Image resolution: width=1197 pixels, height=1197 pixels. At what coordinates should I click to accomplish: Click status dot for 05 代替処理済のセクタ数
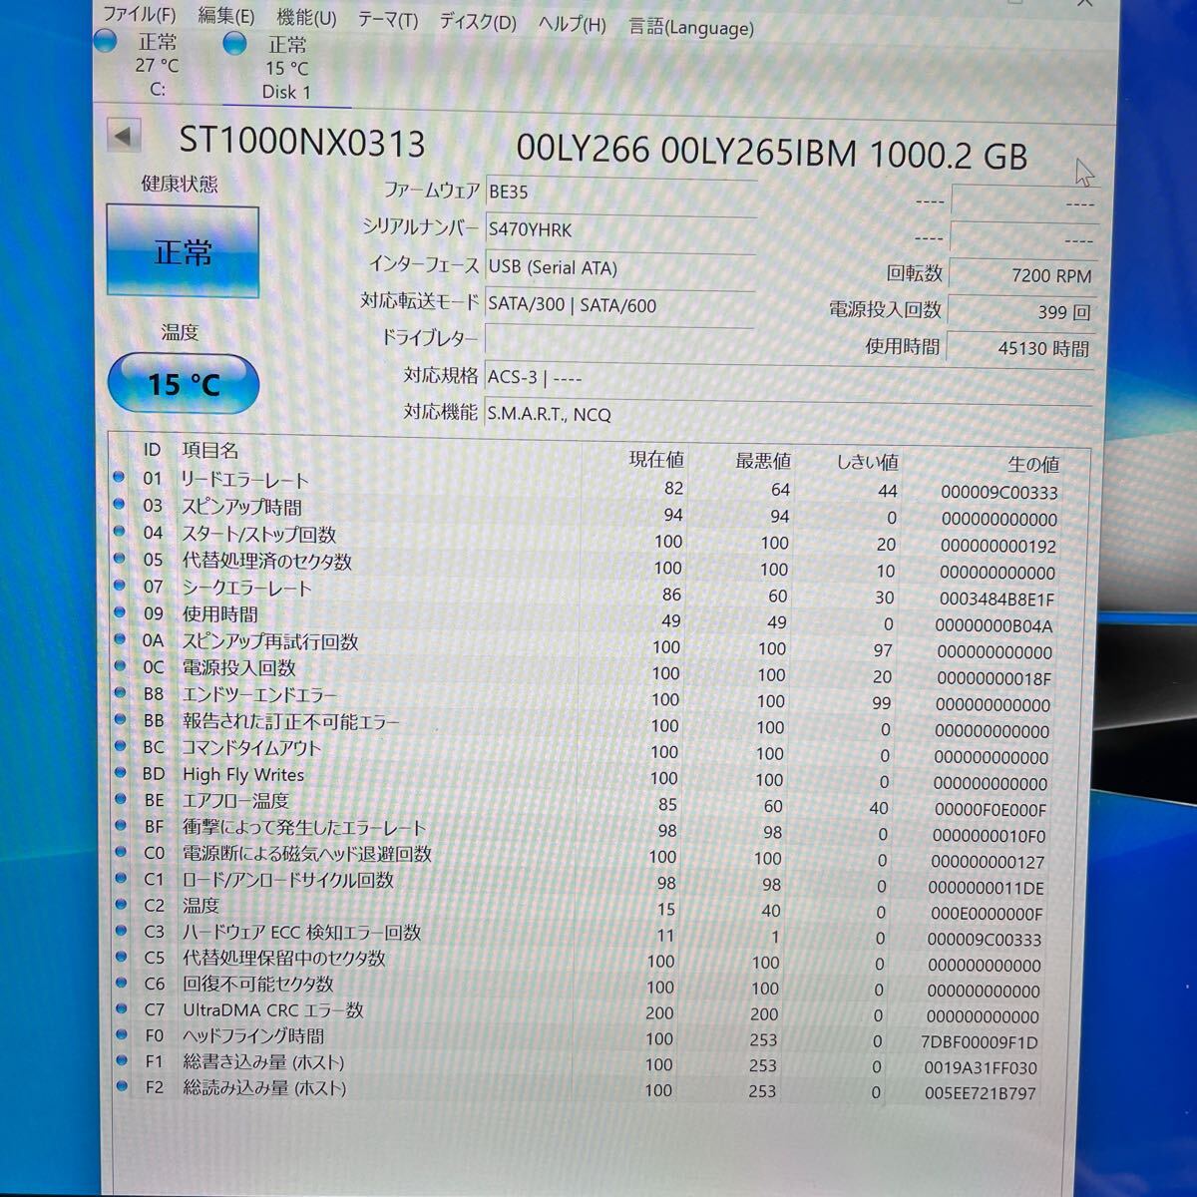120,558
